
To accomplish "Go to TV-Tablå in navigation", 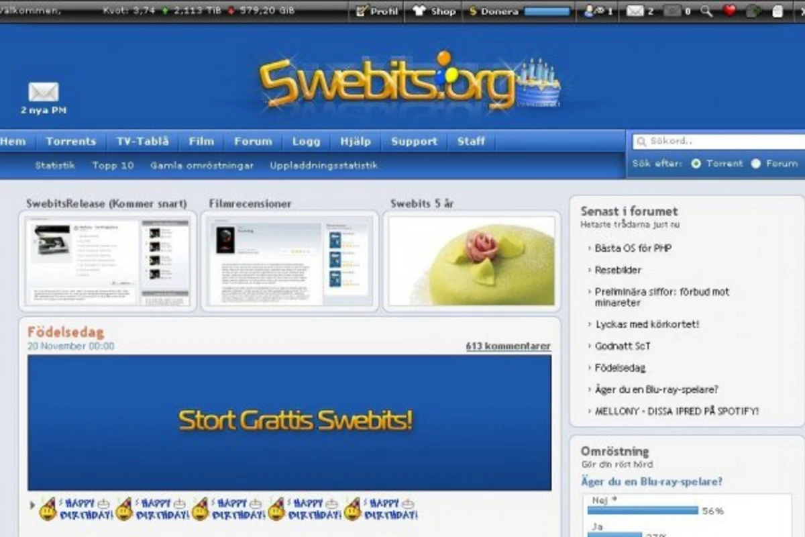I will click(x=142, y=141).
